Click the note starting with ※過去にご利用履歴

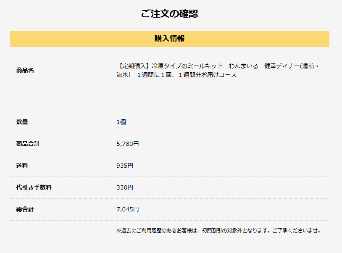pyautogui.click(x=218, y=231)
